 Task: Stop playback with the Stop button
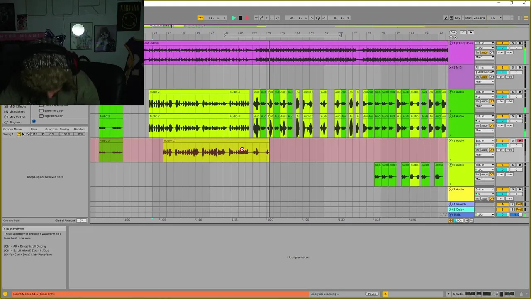pos(240,18)
